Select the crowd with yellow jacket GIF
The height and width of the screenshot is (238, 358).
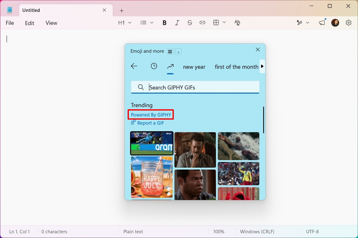click(x=238, y=173)
